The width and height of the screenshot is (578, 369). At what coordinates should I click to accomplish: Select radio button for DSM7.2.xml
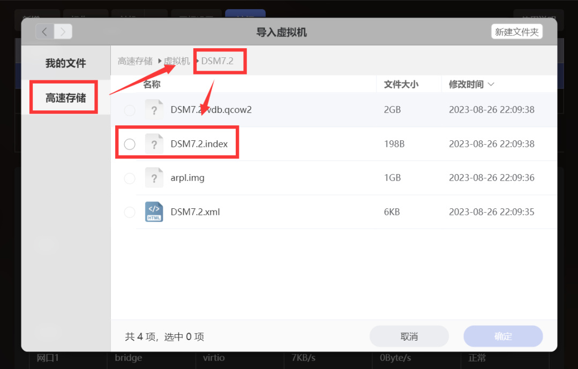click(x=130, y=212)
